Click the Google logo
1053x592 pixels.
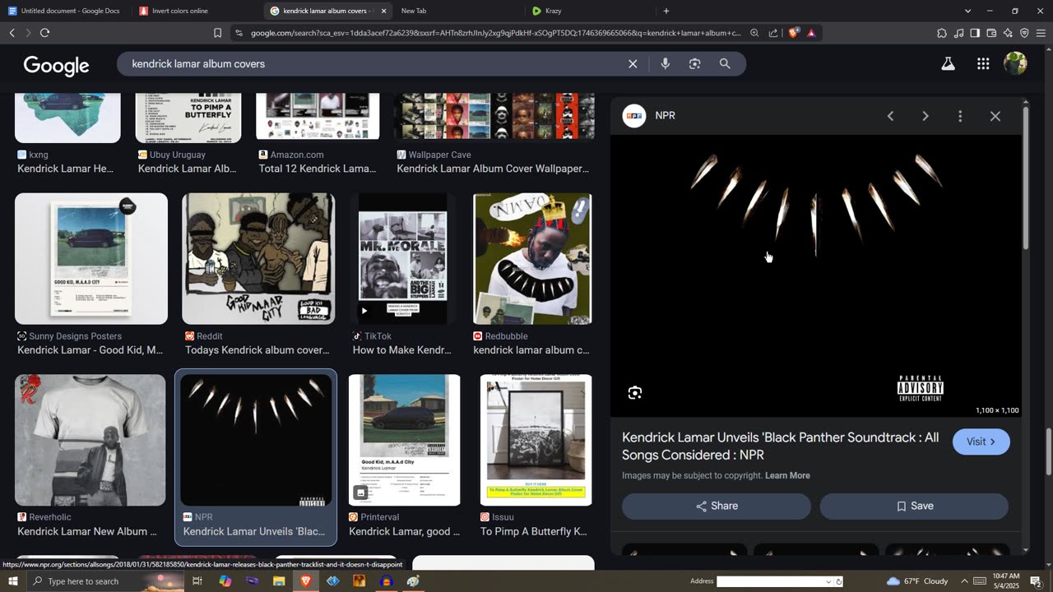[56, 65]
